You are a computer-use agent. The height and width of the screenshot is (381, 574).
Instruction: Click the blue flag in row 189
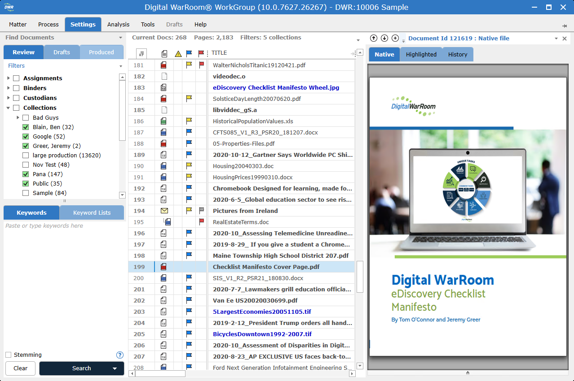click(x=189, y=155)
